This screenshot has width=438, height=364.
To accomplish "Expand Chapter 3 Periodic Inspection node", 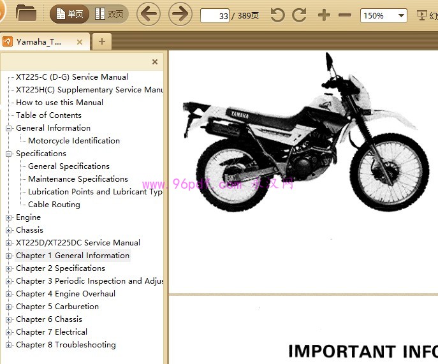I will [x=9, y=281].
